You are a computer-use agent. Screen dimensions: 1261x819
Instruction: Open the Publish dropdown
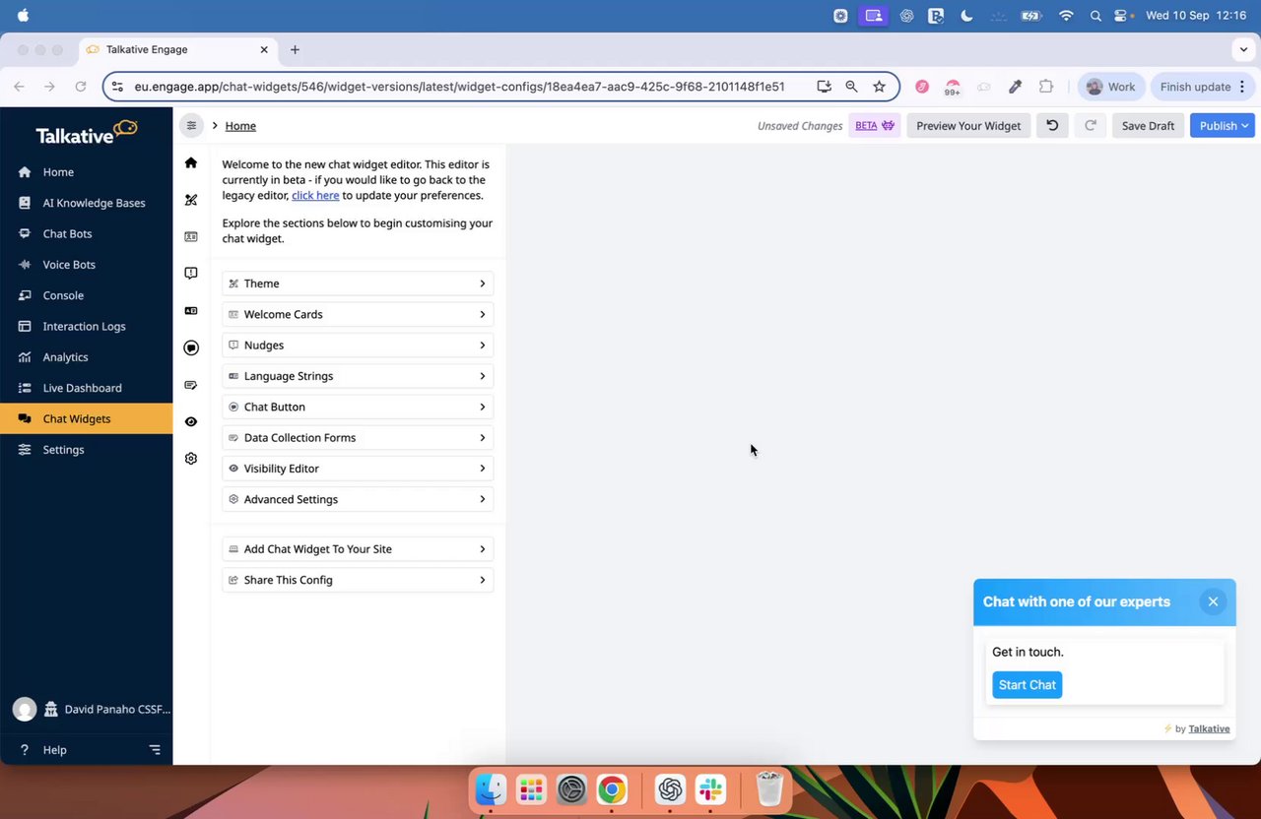pyautogui.click(x=1223, y=125)
